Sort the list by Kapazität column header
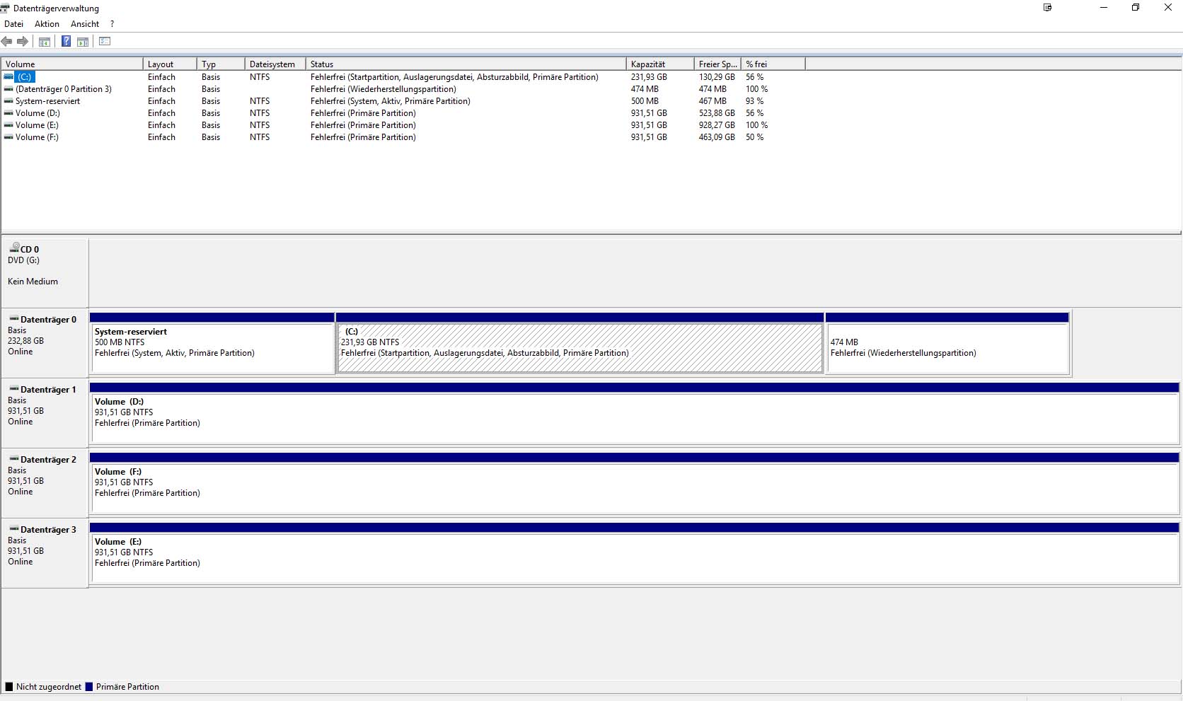Image resolution: width=1183 pixels, height=701 pixels. coord(659,64)
